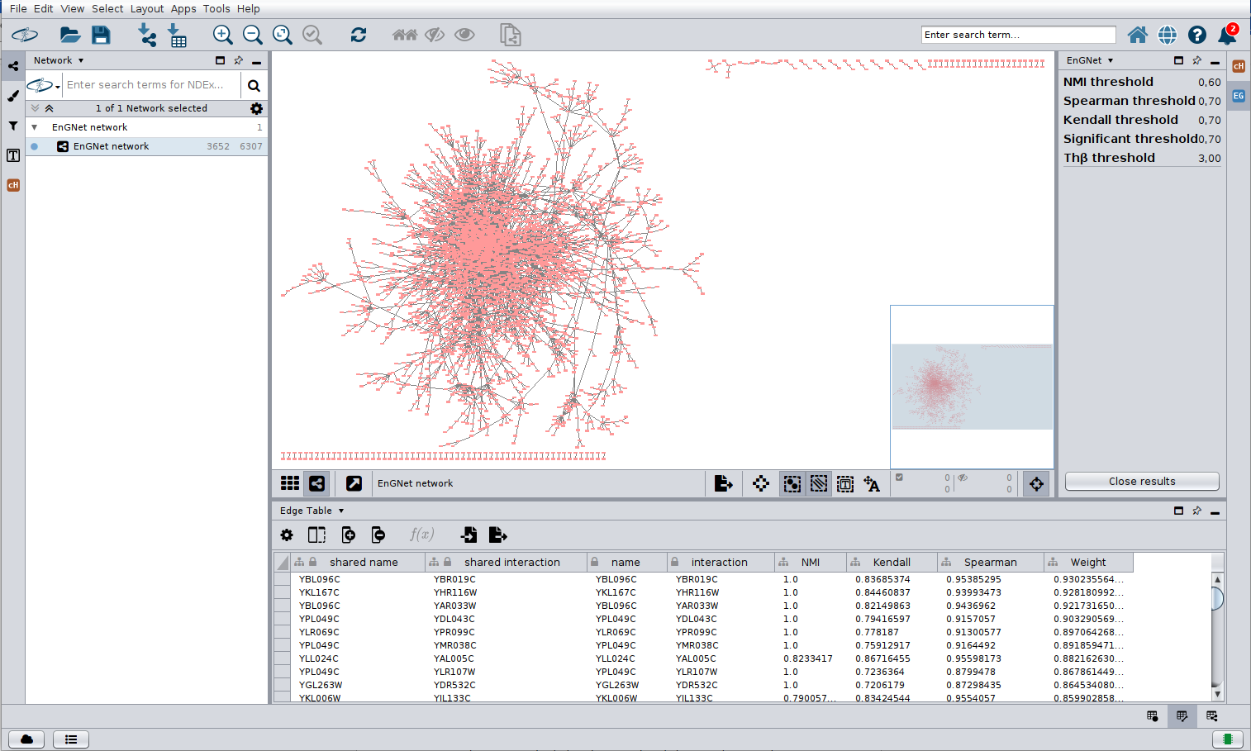1251x751 pixels.
Task: Show table column chooser icon
Action: pyautogui.click(x=316, y=535)
